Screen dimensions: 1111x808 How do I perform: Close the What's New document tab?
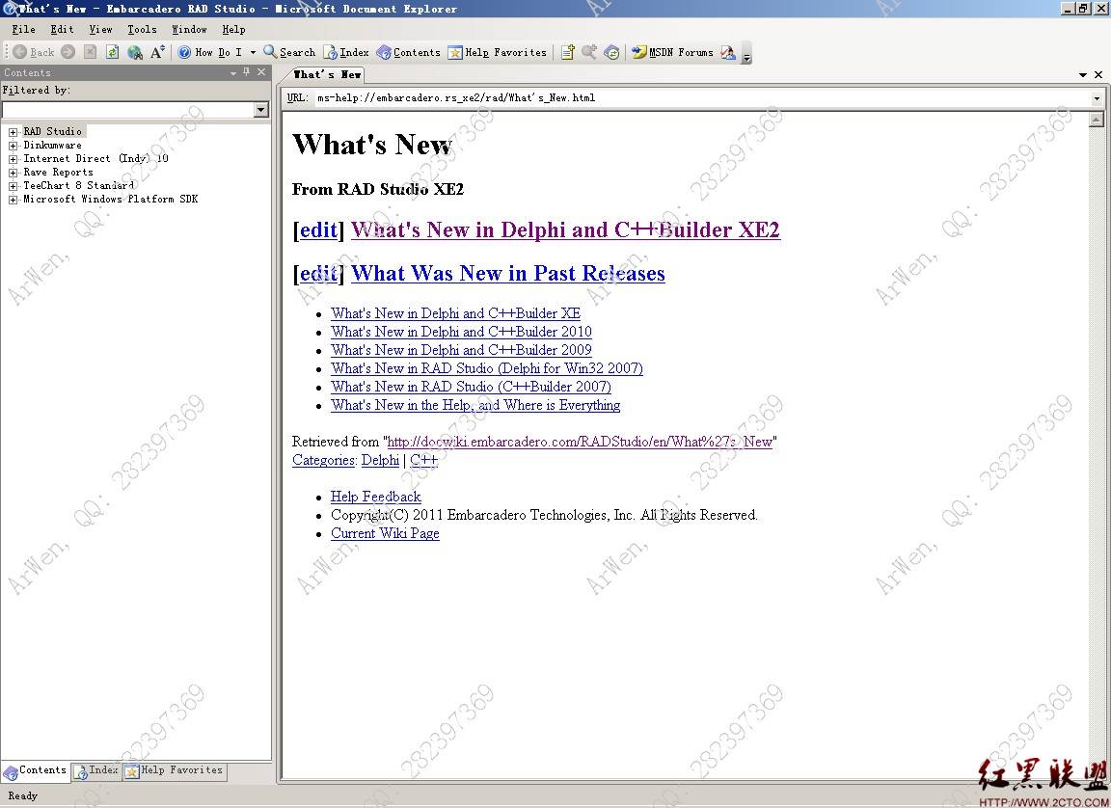(1098, 74)
